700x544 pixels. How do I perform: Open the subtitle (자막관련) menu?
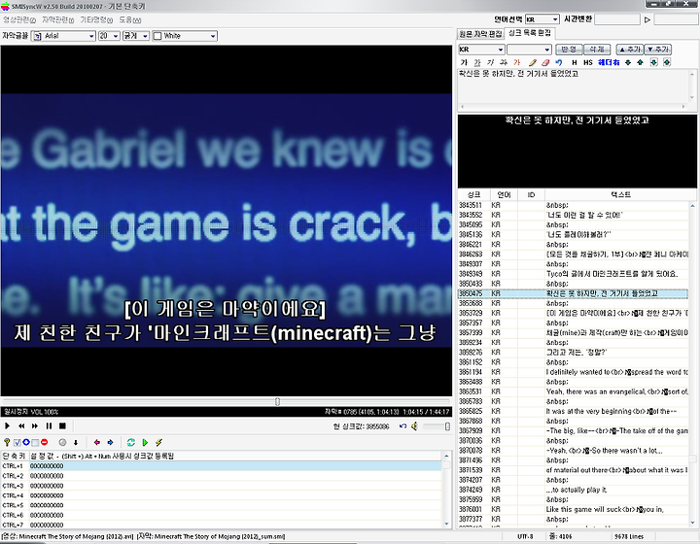coord(58,19)
